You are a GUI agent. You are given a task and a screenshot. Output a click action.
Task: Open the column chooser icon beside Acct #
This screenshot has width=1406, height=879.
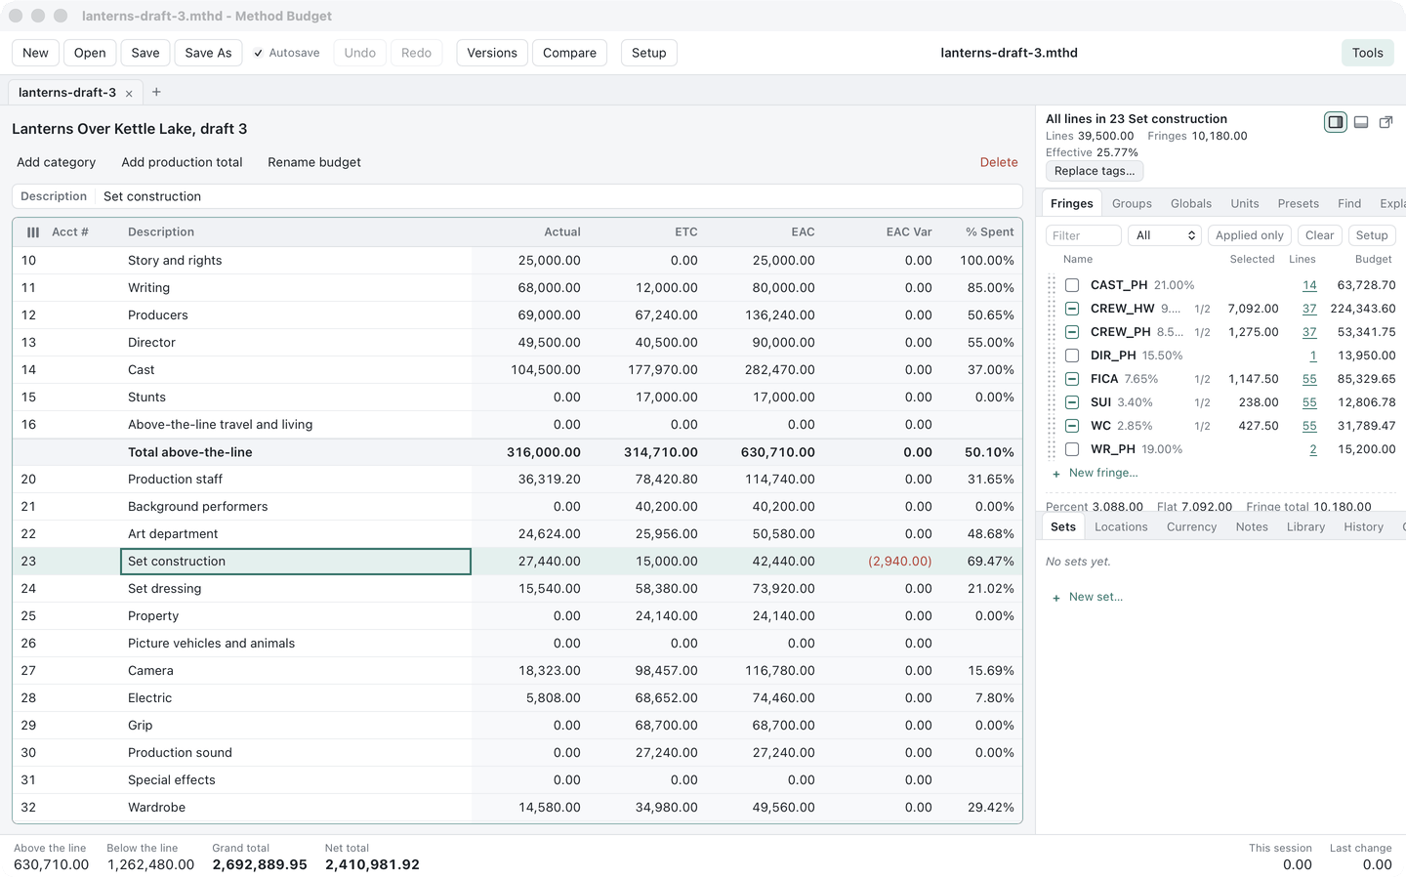(33, 232)
